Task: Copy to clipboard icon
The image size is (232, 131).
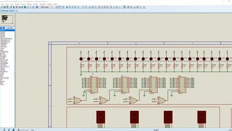Action: [x=92, y=7]
